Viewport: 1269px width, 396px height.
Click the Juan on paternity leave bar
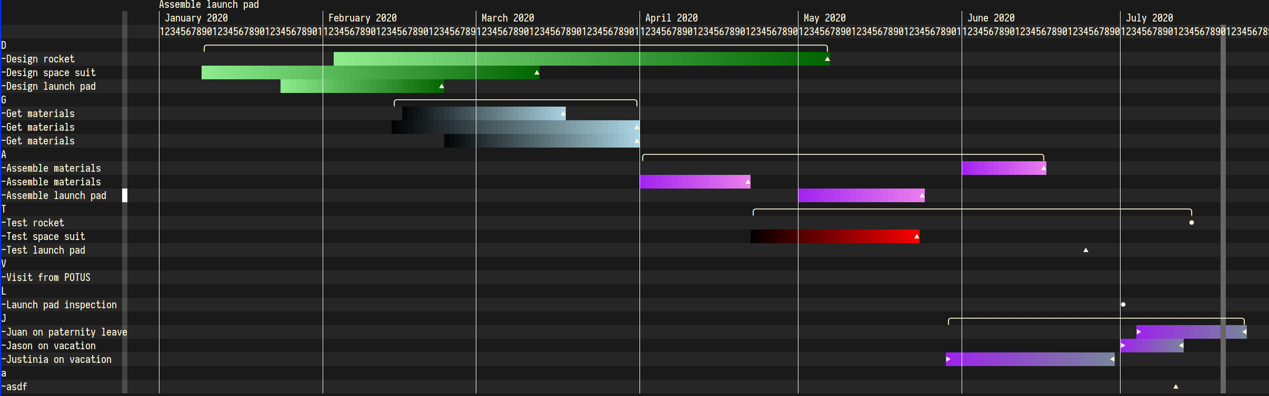tap(1192, 332)
